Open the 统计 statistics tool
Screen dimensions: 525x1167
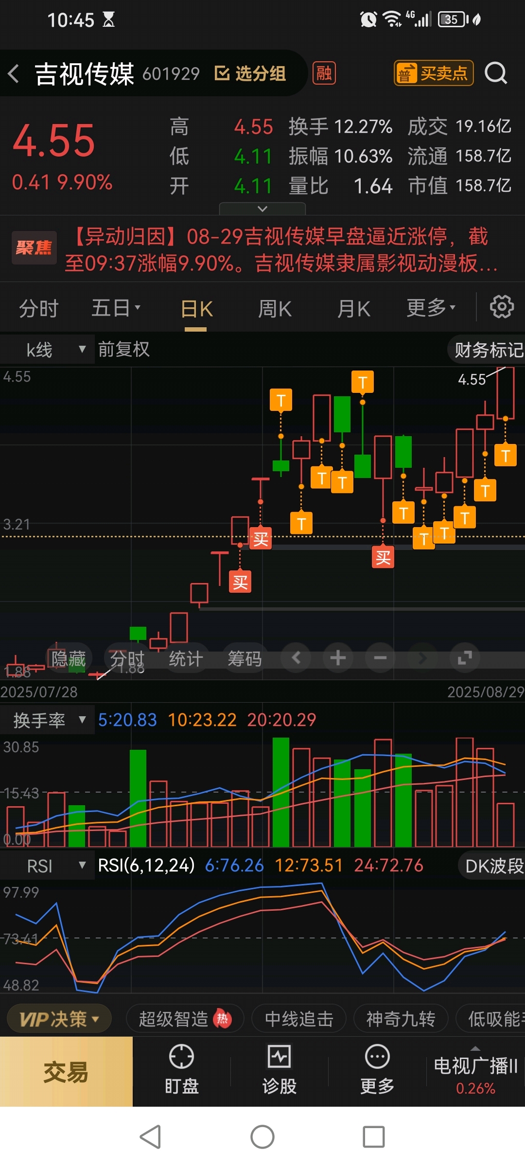click(x=186, y=659)
